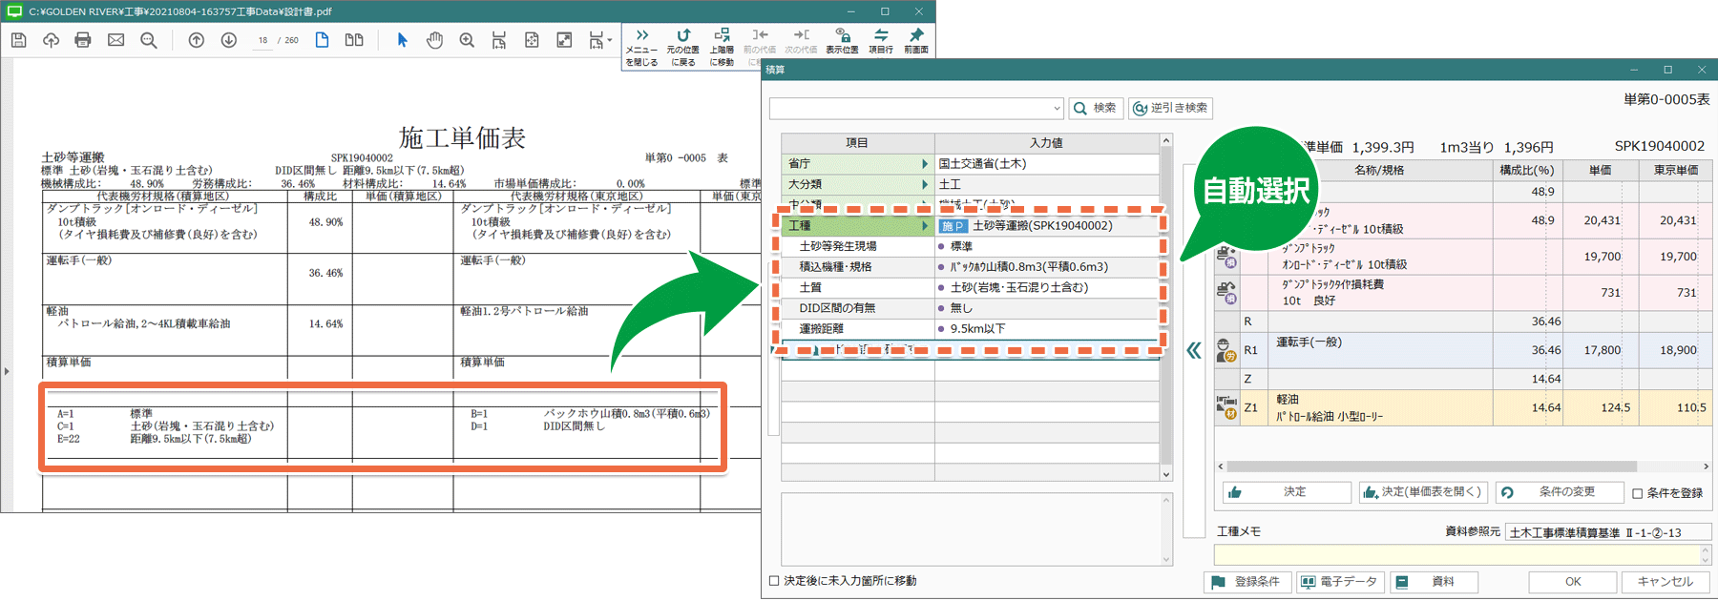Click 表示位置 toolbar button
Viewport: 1718px width, 601px height.
(x=842, y=41)
